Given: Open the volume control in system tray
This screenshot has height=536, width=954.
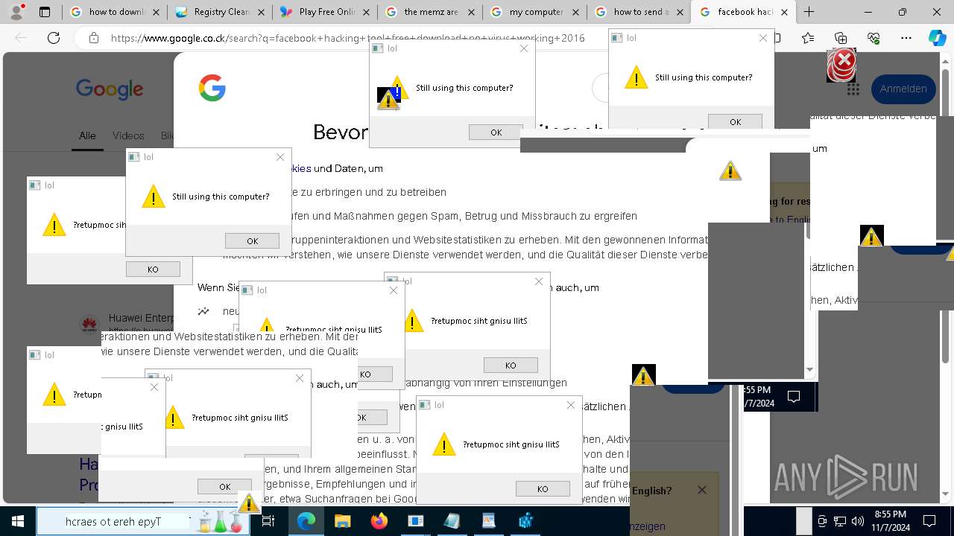Looking at the screenshot, I should pyautogui.click(x=857, y=521).
